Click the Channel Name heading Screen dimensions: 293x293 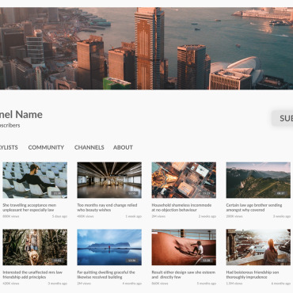click(x=21, y=115)
